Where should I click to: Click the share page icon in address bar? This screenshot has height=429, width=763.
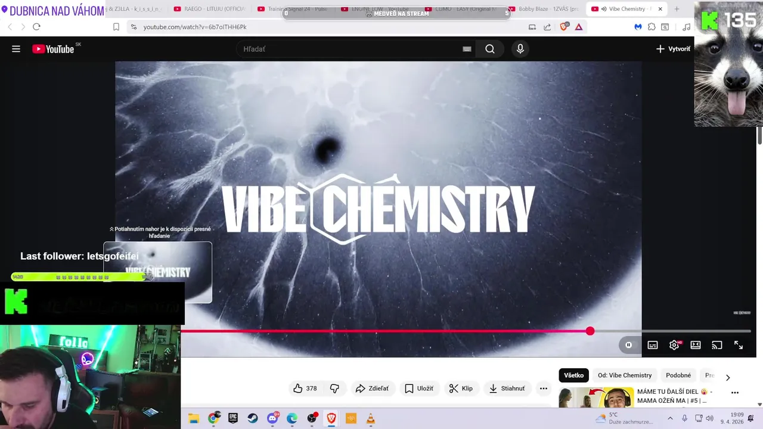point(547,27)
